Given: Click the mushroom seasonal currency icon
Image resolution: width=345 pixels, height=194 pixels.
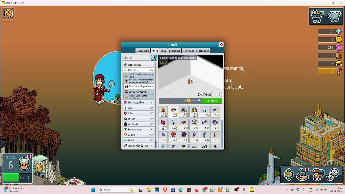Looking at the screenshot, I should point(339,71).
